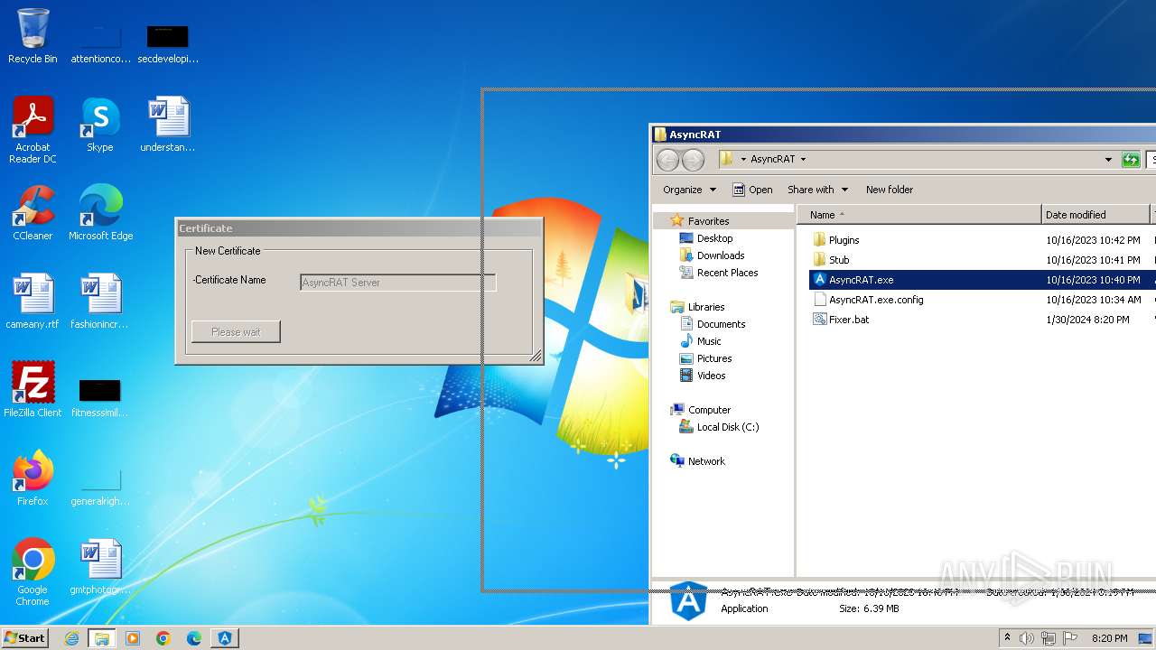Launch CCleaner from desktop
The height and width of the screenshot is (650, 1156).
pos(33,213)
